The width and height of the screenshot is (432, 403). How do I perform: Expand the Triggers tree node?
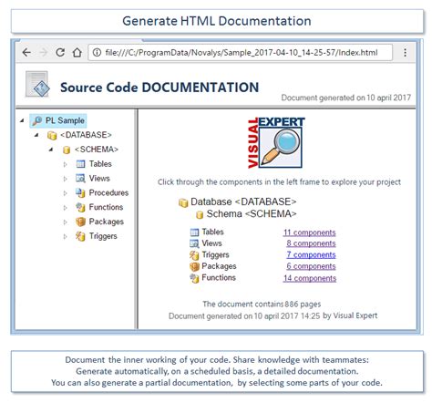point(65,236)
